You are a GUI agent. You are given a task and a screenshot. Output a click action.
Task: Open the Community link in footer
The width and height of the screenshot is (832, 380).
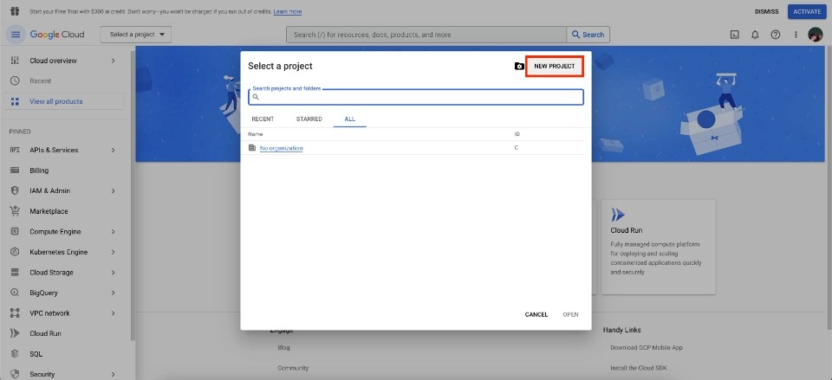293,368
